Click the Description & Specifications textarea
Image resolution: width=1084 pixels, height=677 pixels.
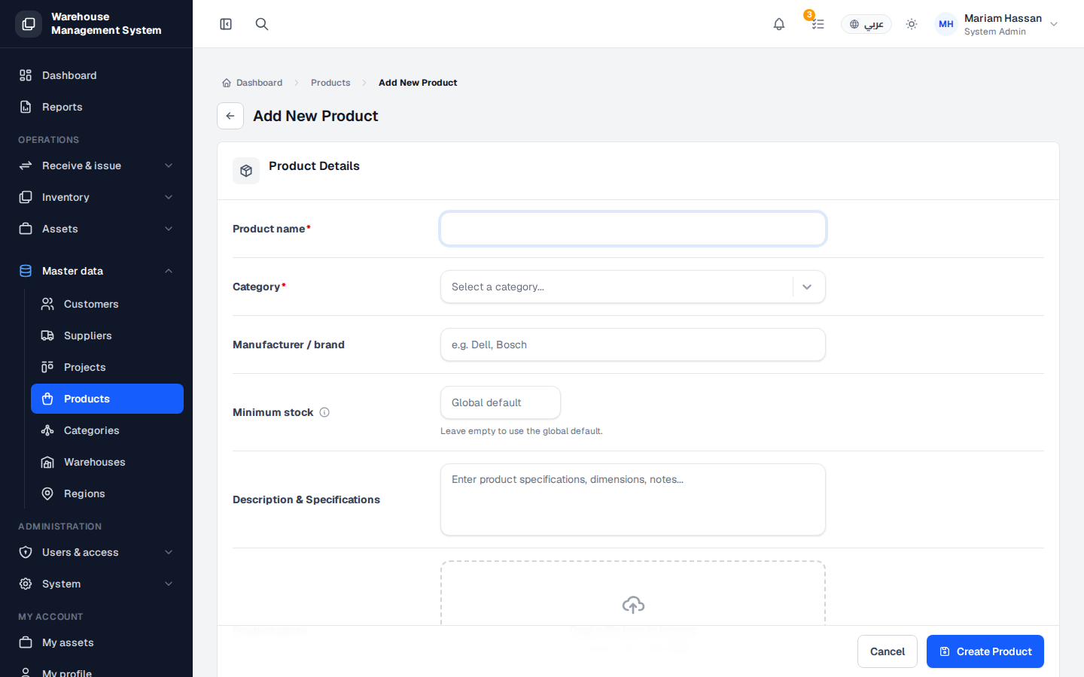click(x=633, y=499)
